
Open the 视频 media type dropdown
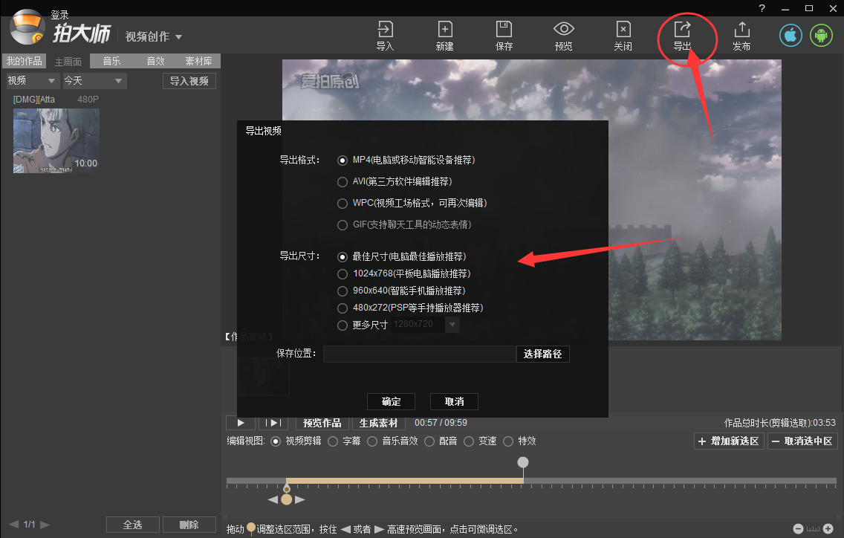(x=30, y=80)
